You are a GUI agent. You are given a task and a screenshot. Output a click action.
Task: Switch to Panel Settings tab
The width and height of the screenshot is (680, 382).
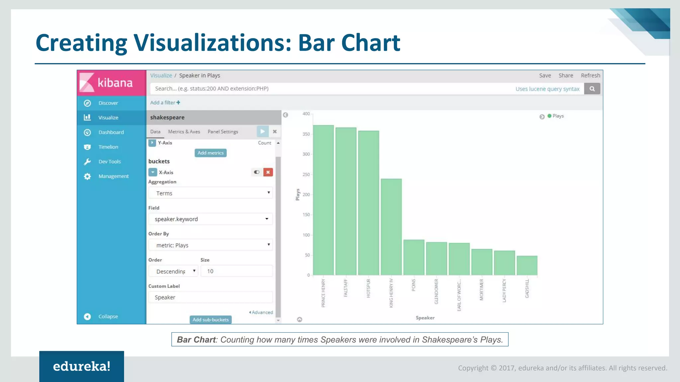pyautogui.click(x=223, y=132)
